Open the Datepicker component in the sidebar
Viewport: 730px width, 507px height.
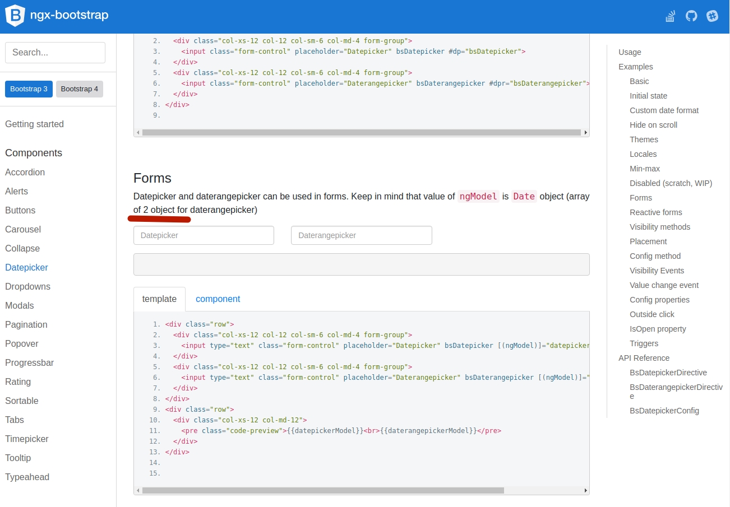tap(26, 267)
